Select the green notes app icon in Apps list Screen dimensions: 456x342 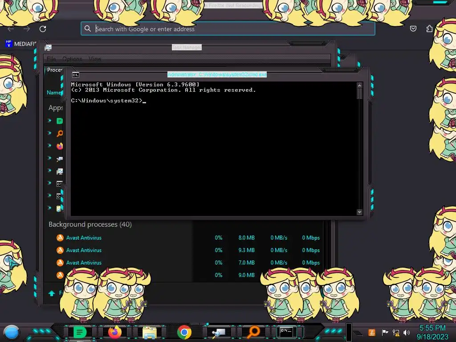click(x=60, y=121)
